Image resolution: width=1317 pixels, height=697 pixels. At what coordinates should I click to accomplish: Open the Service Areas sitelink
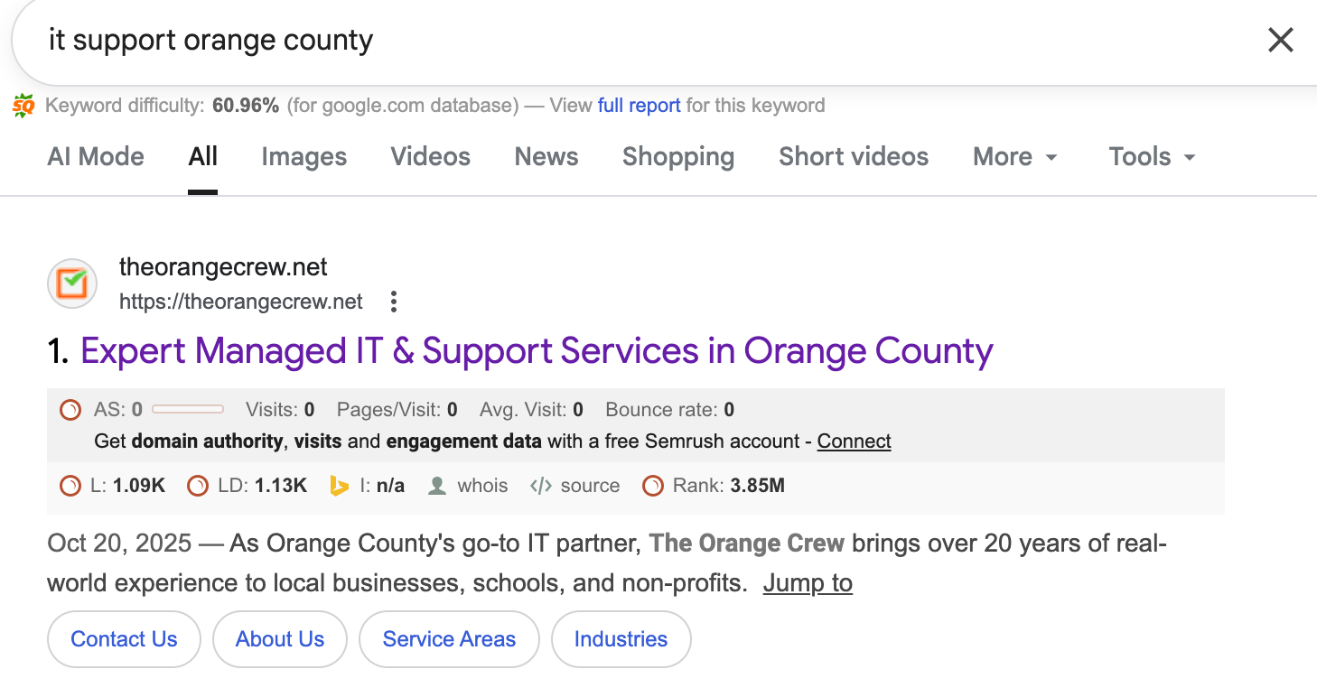click(x=449, y=638)
